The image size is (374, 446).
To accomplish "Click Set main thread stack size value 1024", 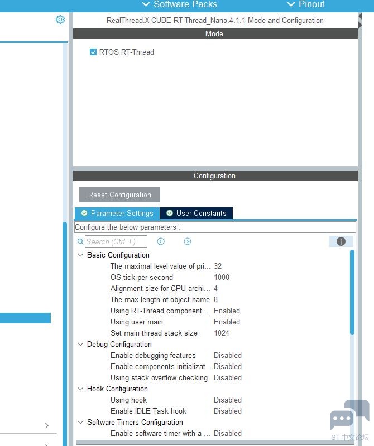I will (x=222, y=333).
